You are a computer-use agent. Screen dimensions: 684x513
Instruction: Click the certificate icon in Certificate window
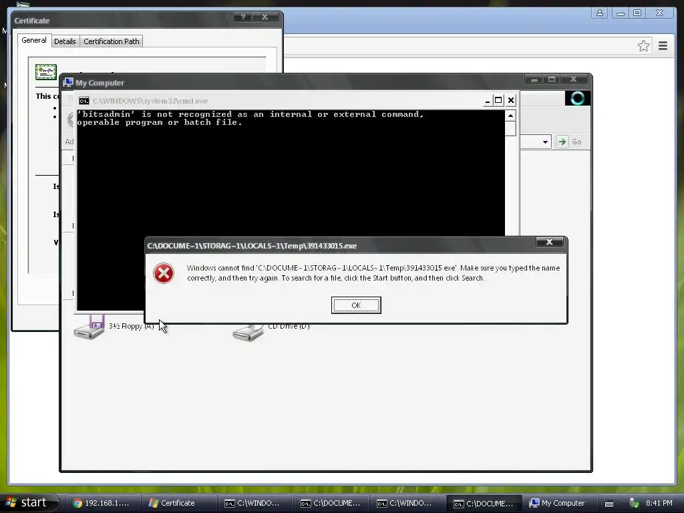coord(46,71)
